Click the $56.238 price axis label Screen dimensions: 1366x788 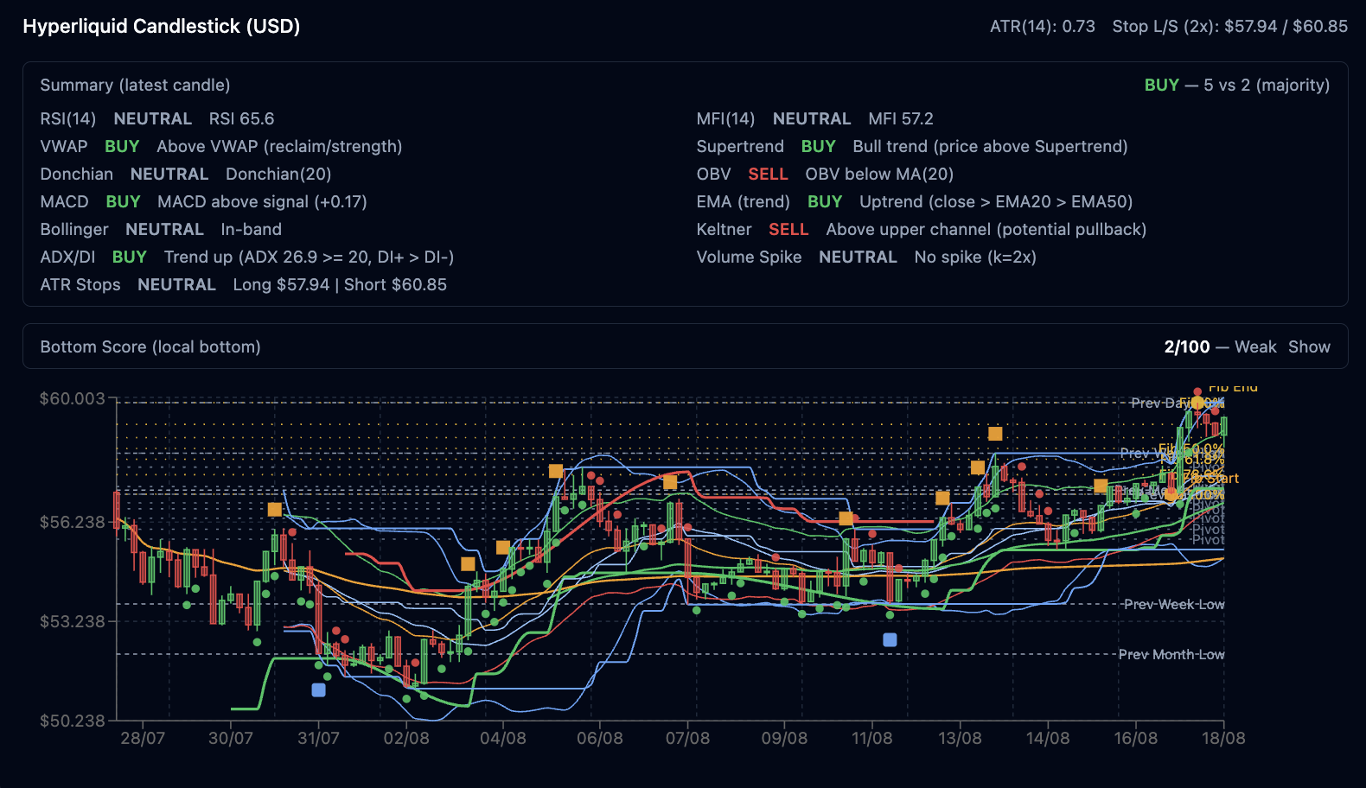73,522
